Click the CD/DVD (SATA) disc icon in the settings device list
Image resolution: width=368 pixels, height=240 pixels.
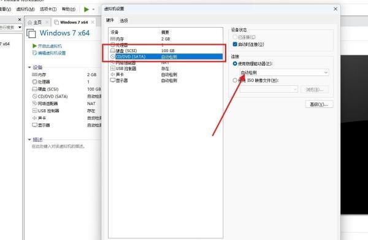click(x=113, y=56)
